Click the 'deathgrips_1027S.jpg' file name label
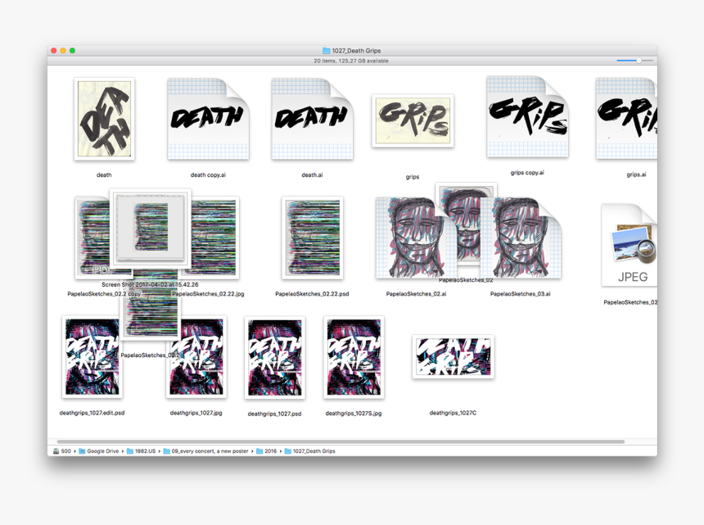 [x=354, y=413]
